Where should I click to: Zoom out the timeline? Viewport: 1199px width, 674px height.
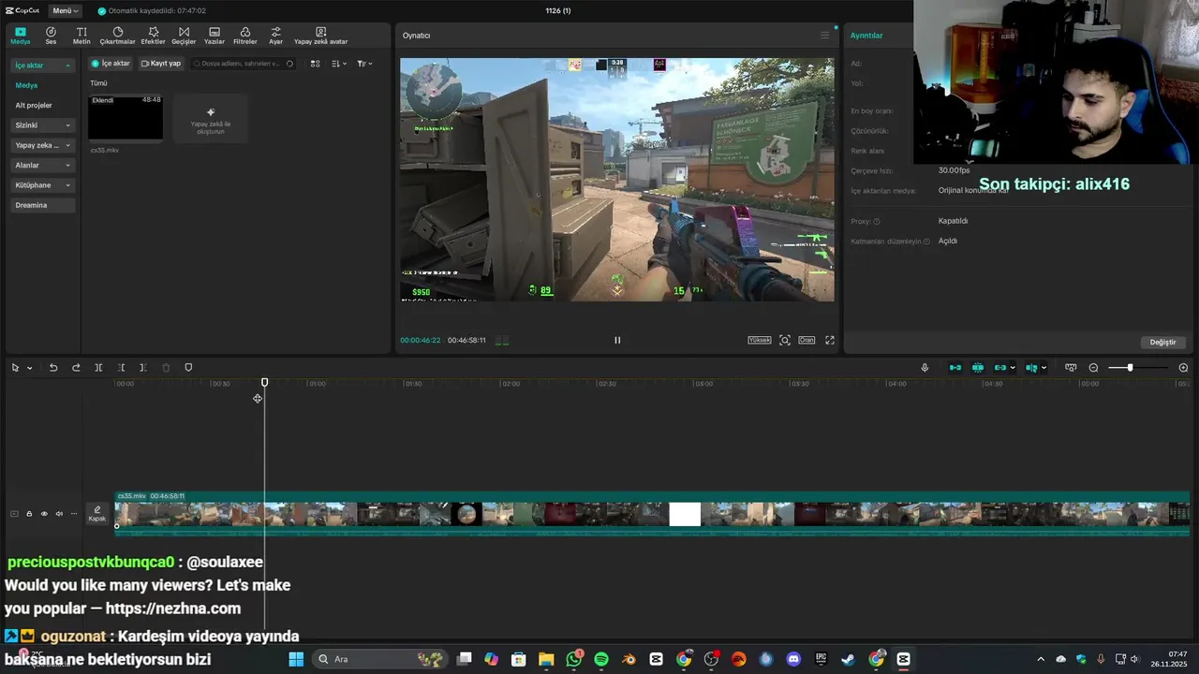coord(1093,368)
